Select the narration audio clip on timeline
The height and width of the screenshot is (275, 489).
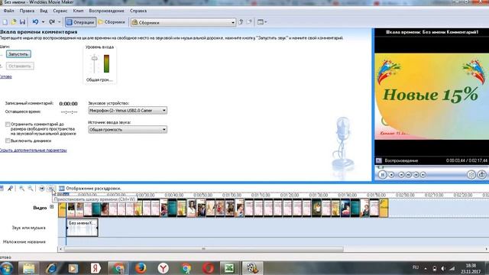click(x=83, y=228)
